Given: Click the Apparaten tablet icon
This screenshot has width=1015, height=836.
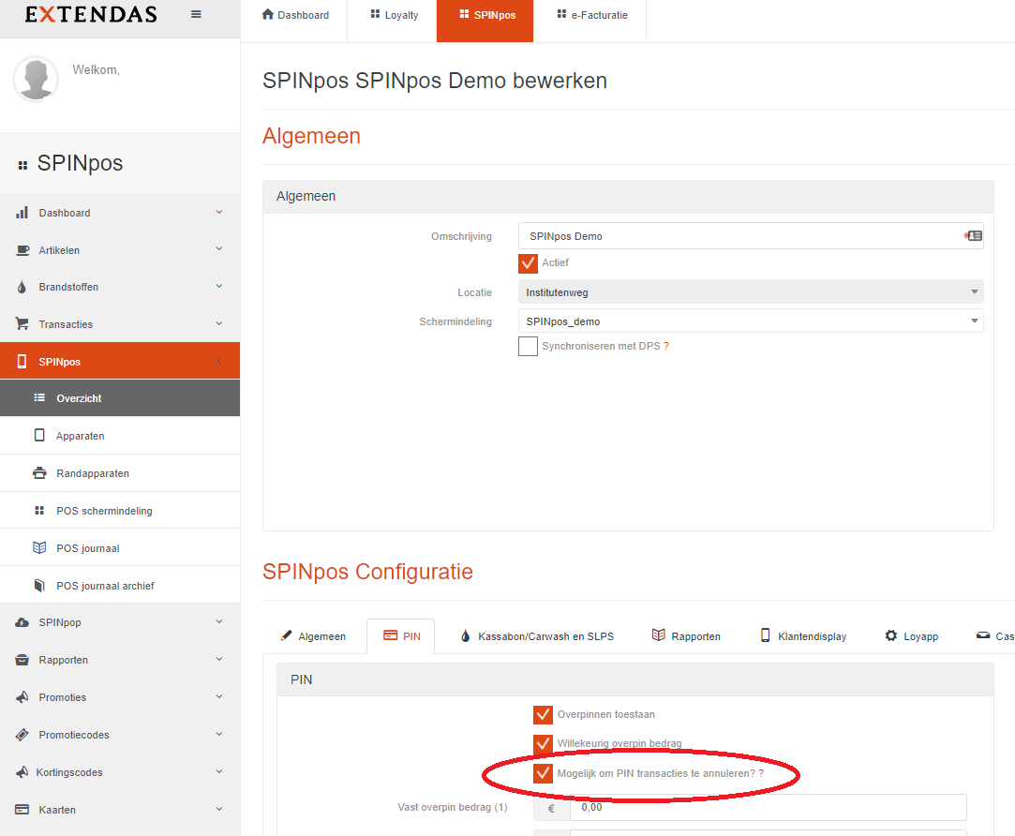Looking at the screenshot, I should click(39, 435).
